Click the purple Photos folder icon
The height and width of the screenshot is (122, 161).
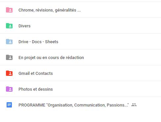pos(9,89)
